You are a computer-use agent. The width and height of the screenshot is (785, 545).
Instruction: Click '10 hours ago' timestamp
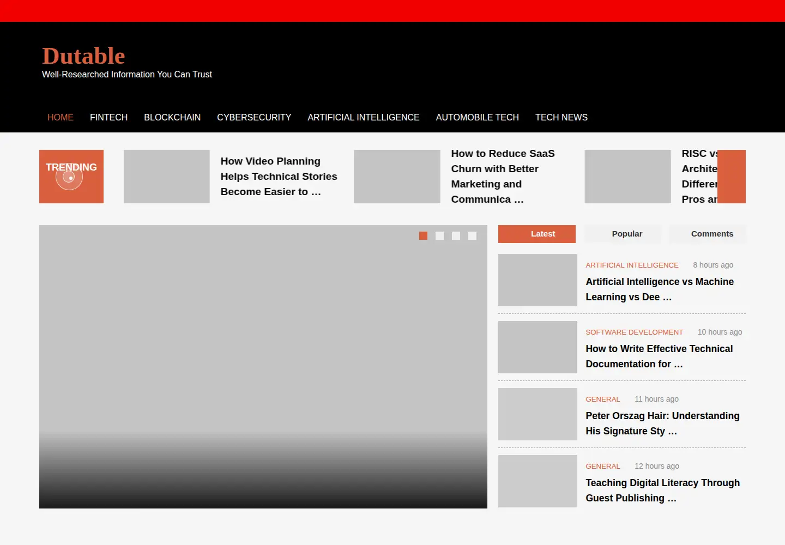[x=720, y=332]
